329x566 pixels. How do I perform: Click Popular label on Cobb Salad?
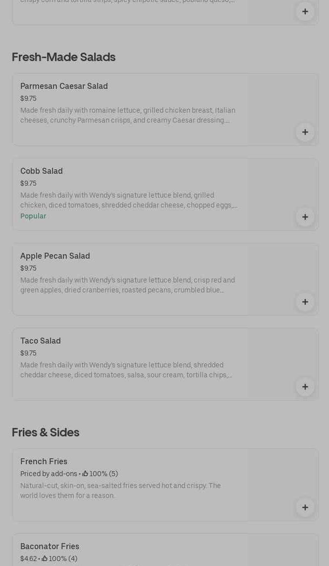click(33, 216)
